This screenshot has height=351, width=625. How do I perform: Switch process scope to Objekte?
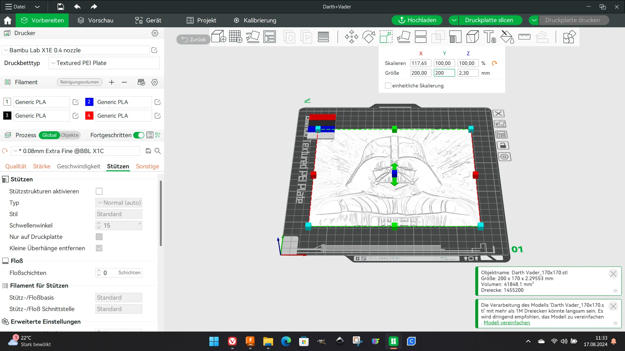pos(70,135)
